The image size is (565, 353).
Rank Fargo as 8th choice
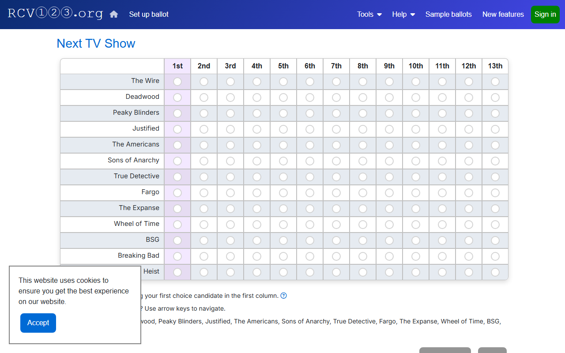(x=363, y=193)
